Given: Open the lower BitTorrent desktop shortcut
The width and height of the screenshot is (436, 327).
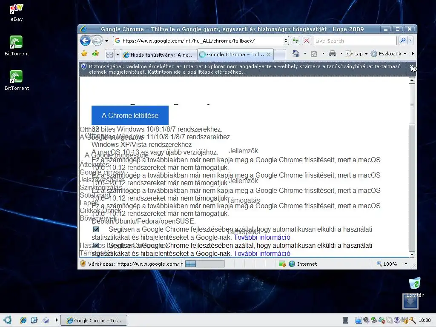Looking at the screenshot, I should point(17,80).
